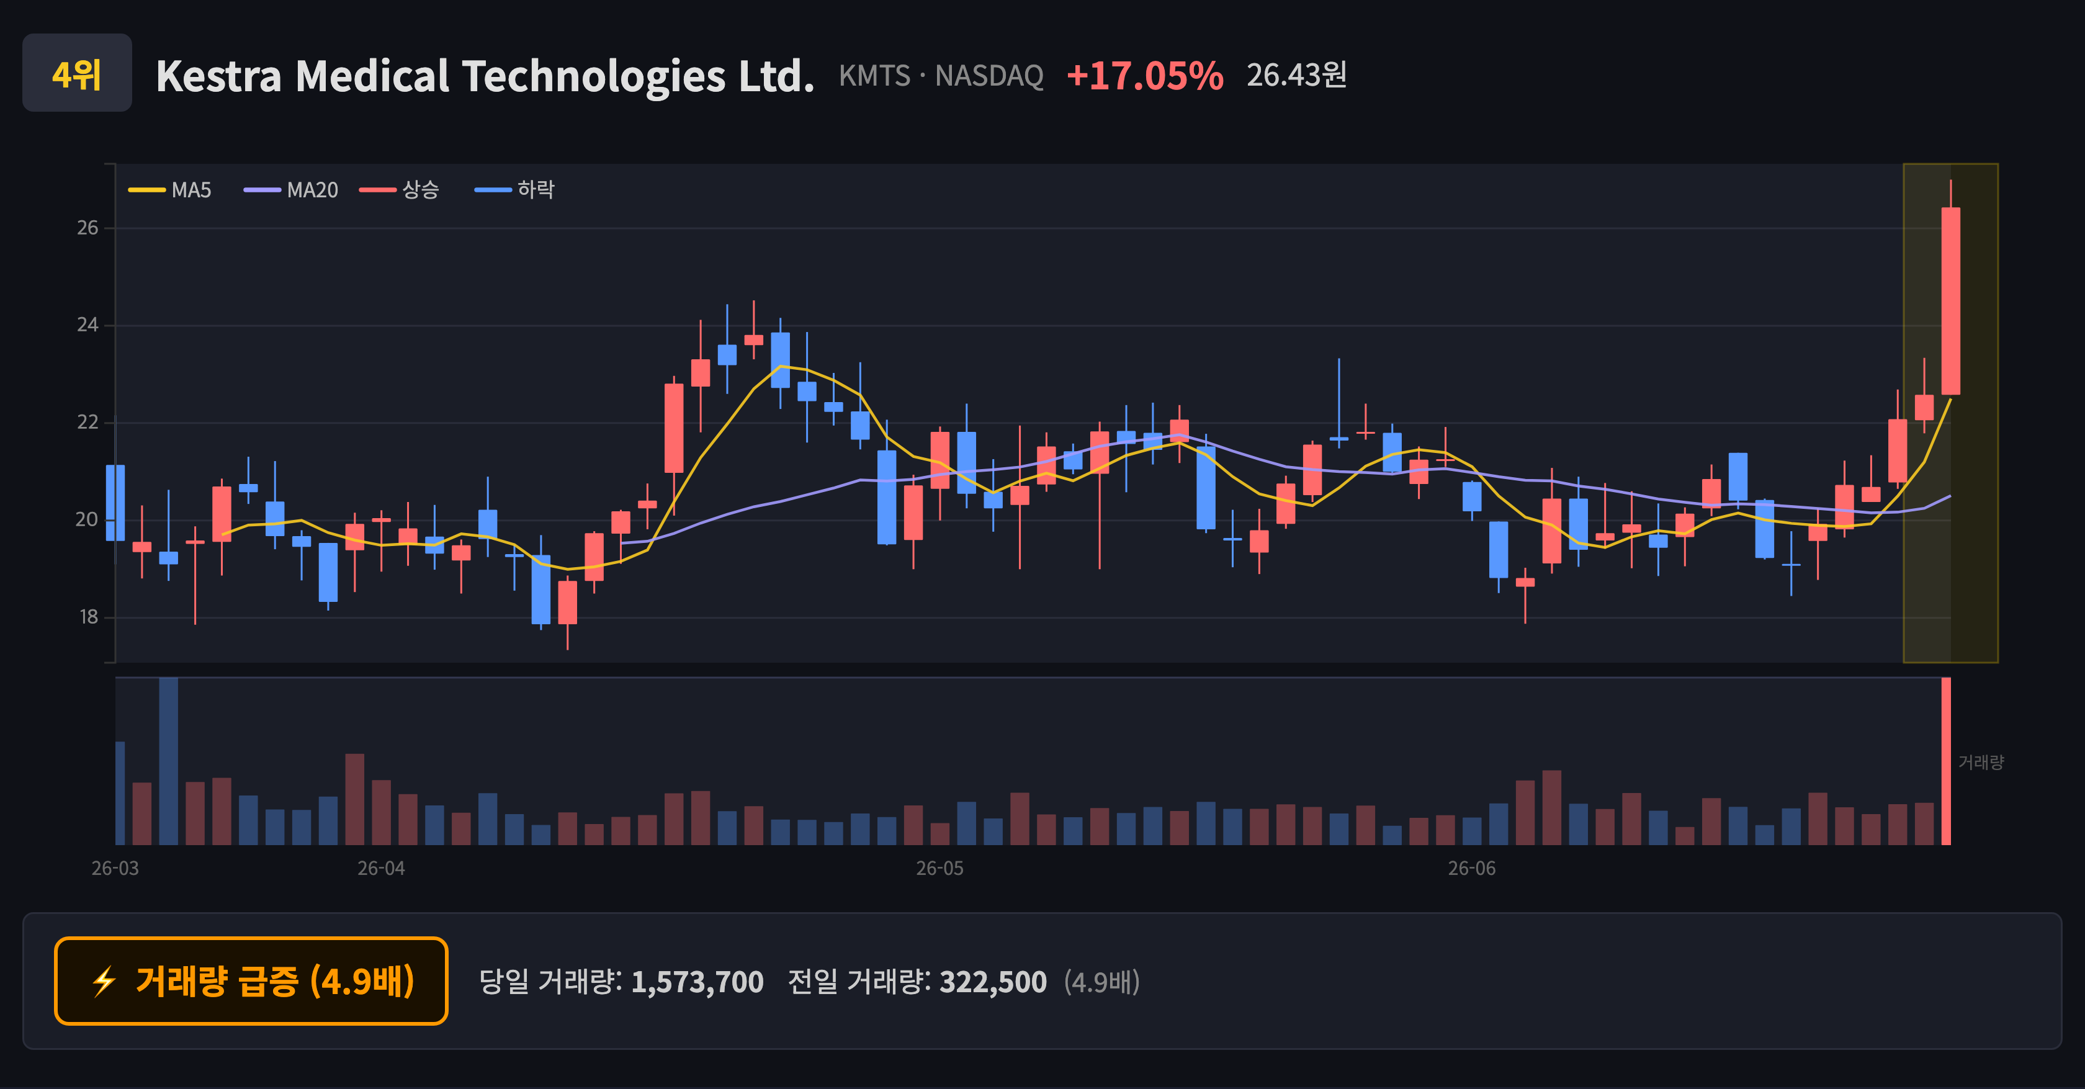Click the lightning bolt icon in volume badge
The image size is (2085, 1089).
pyautogui.click(x=104, y=982)
